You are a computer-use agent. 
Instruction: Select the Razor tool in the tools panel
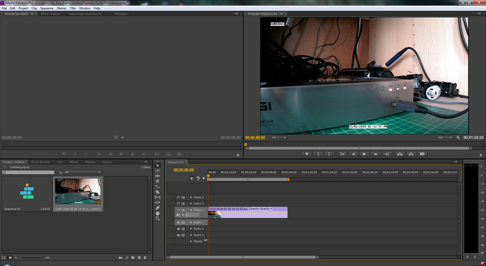point(157,192)
